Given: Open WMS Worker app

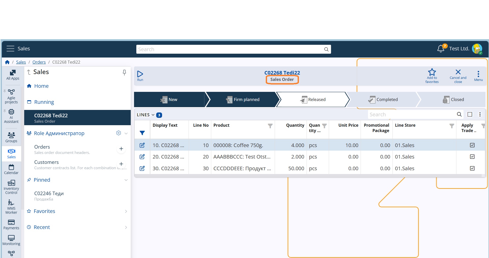Looking at the screenshot, I should click(x=11, y=207).
